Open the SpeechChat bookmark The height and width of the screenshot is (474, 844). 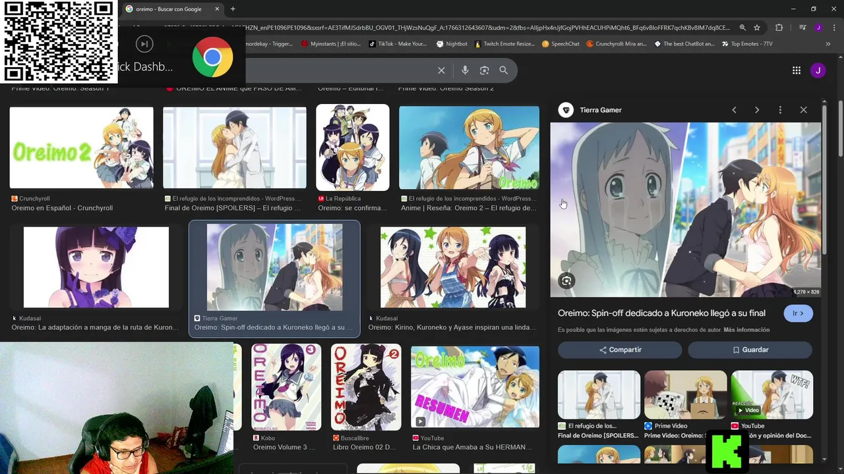560,44
